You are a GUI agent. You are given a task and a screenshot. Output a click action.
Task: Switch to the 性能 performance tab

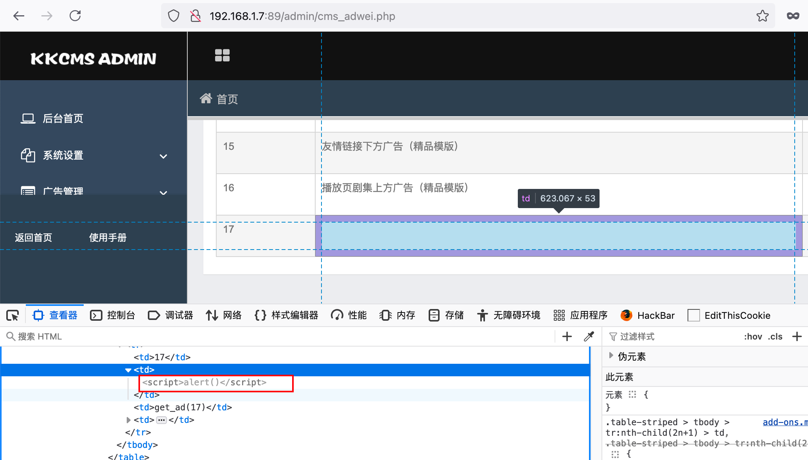349,315
